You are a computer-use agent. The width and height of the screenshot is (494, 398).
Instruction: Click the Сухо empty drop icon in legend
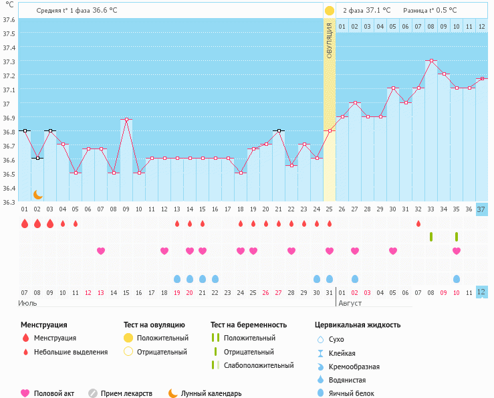pyautogui.click(x=321, y=340)
